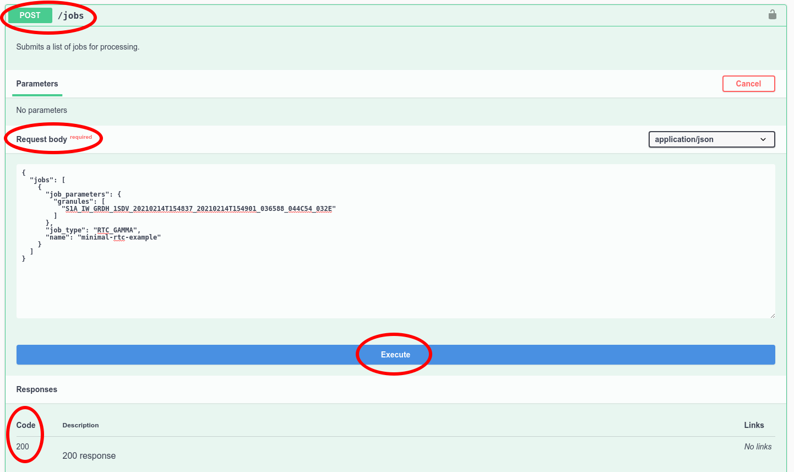Click the "name": "minimal-rtc-example" line
Viewport: 794px width, 472px height.
[x=103, y=237]
